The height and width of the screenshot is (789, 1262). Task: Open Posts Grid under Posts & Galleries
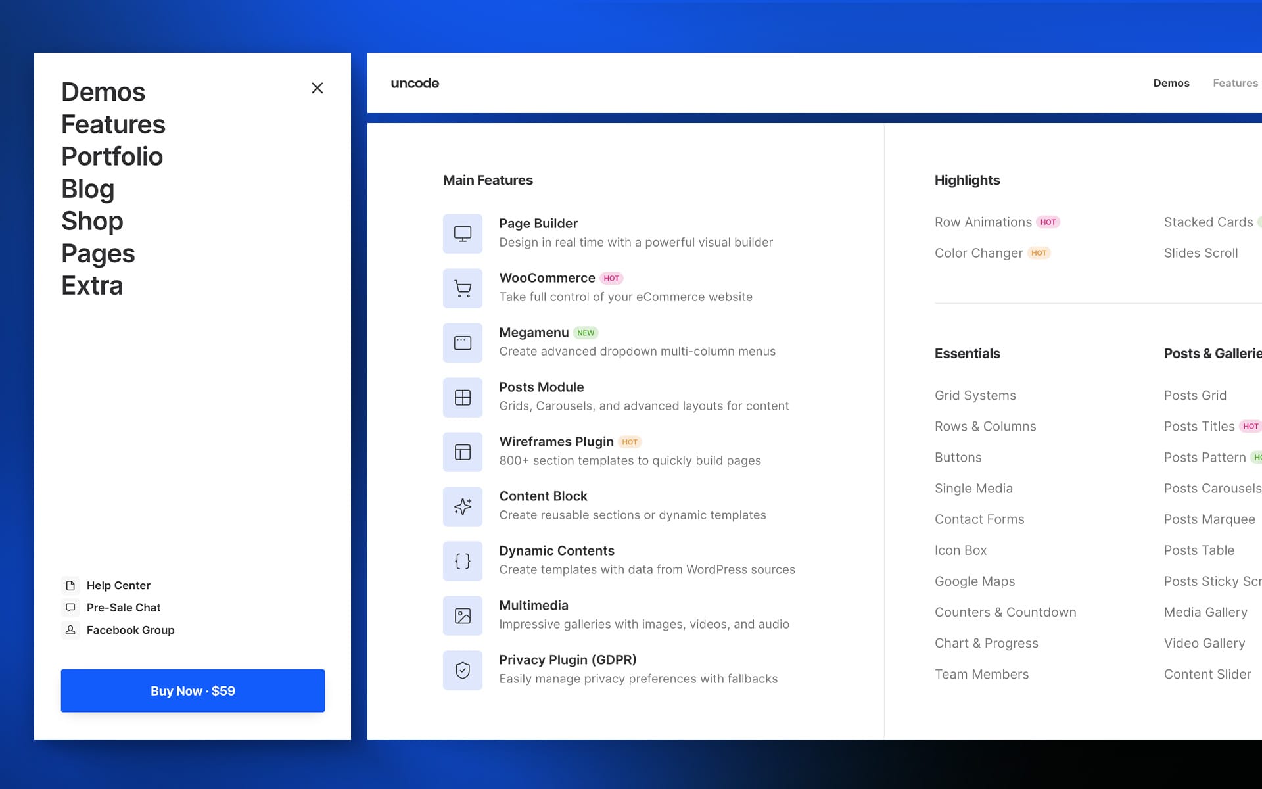point(1195,396)
